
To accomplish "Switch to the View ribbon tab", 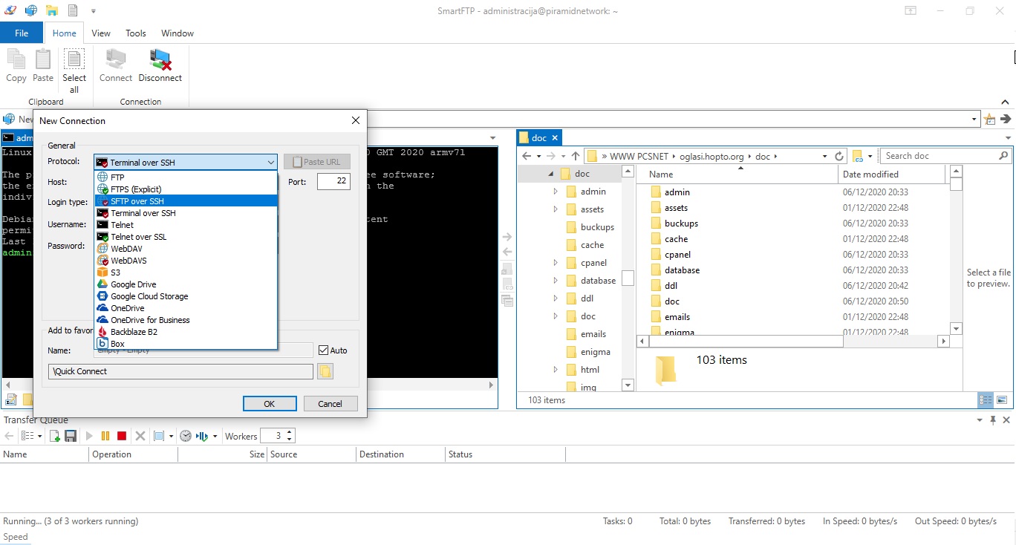I will (101, 33).
